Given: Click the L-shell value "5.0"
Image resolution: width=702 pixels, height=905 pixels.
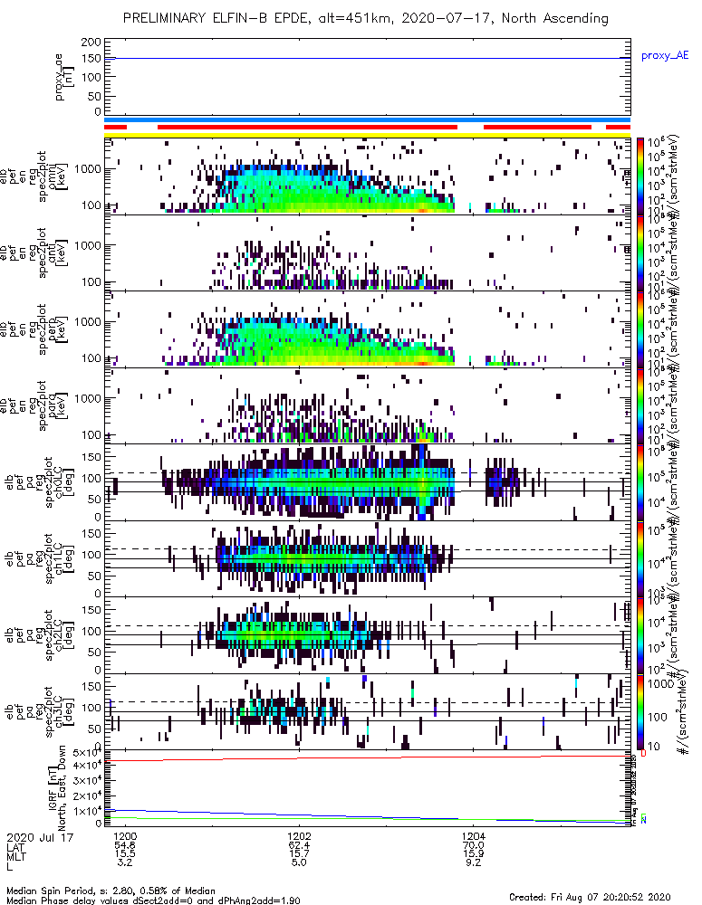Looking at the screenshot, I should tap(299, 862).
